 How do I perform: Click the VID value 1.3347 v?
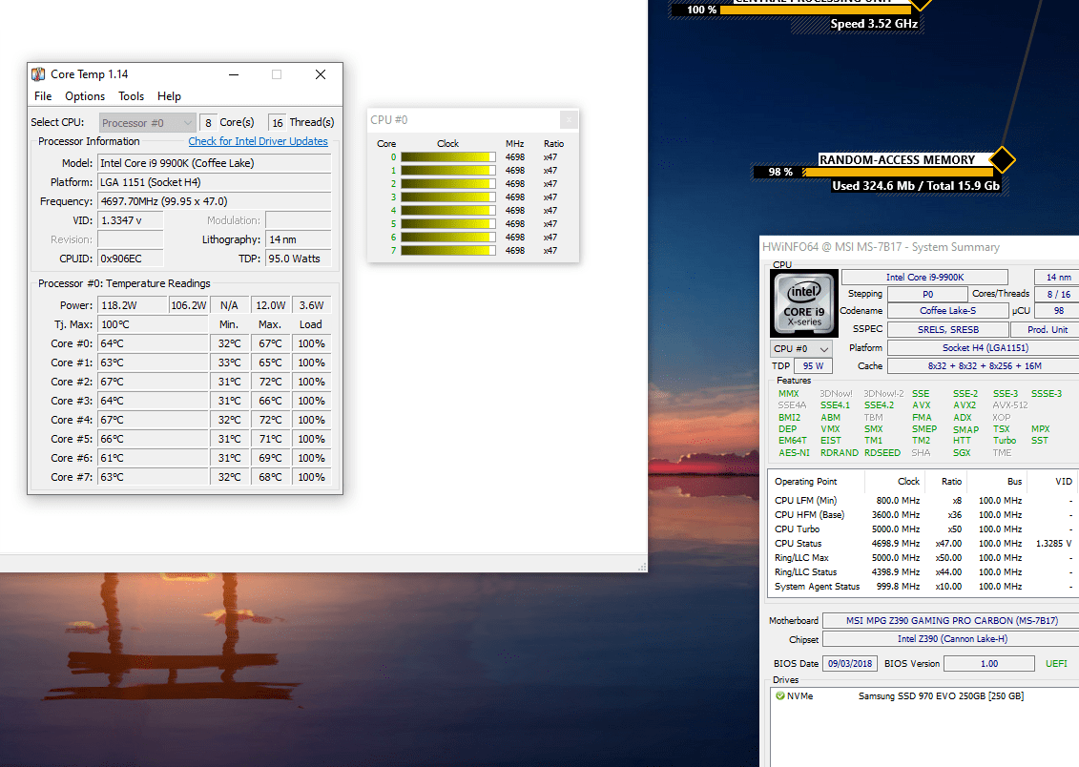coord(130,220)
